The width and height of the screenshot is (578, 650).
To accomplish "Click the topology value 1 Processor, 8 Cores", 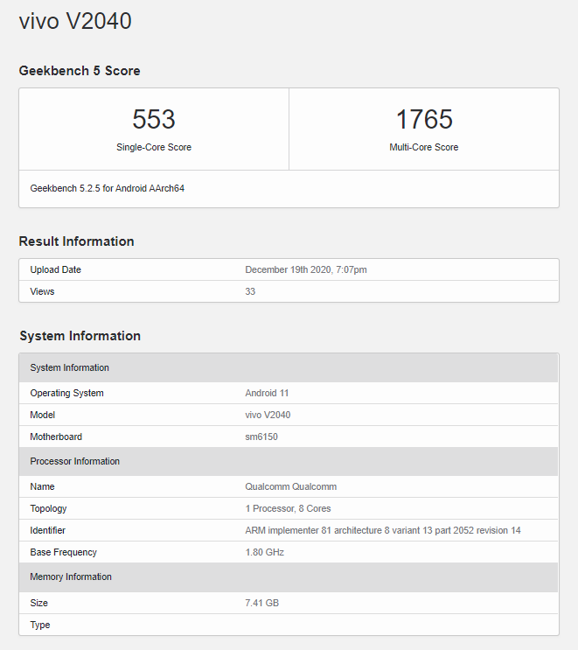I will pyautogui.click(x=288, y=508).
